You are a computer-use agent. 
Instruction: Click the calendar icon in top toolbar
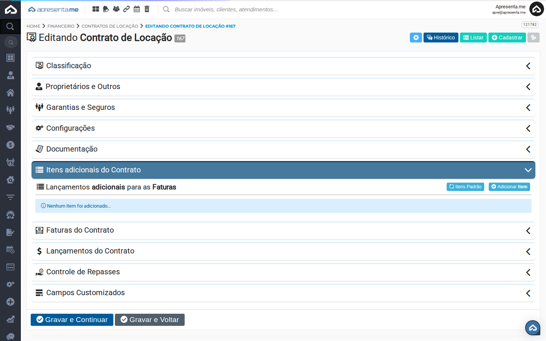pos(136,9)
